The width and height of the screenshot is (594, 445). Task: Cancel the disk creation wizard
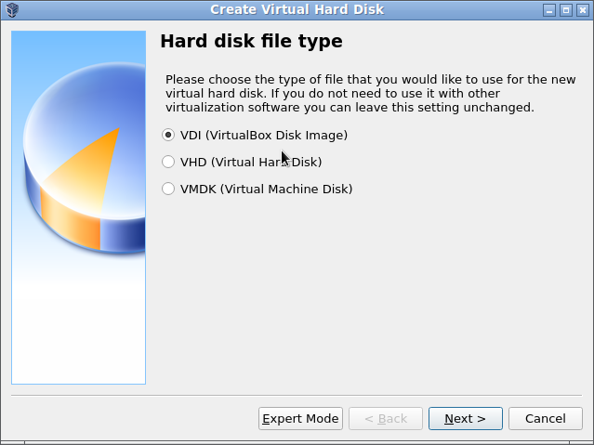(545, 418)
